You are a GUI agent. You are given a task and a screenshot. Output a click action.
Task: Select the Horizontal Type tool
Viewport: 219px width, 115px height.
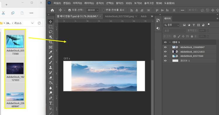pos(51,103)
